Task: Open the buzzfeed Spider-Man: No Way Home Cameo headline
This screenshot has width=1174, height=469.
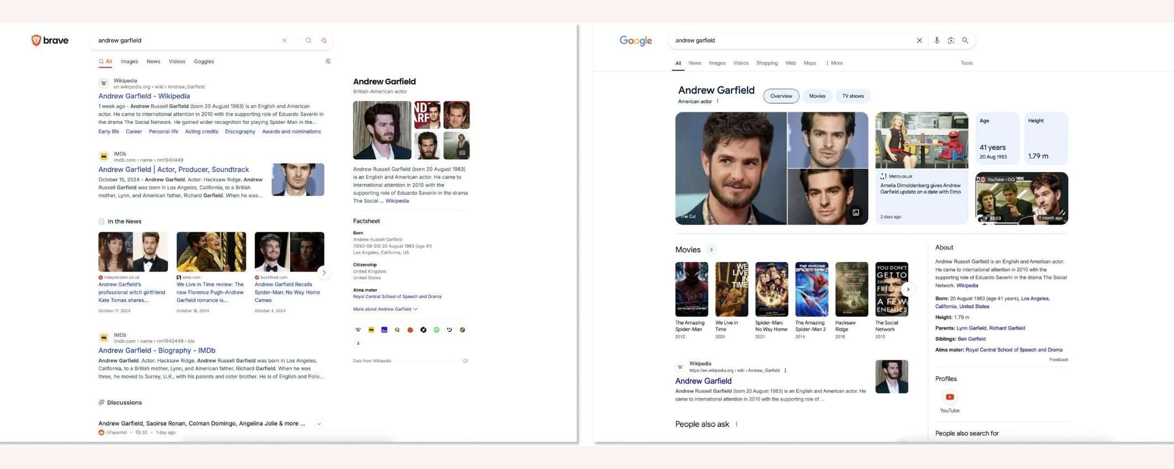Action: tap(287, 292)
